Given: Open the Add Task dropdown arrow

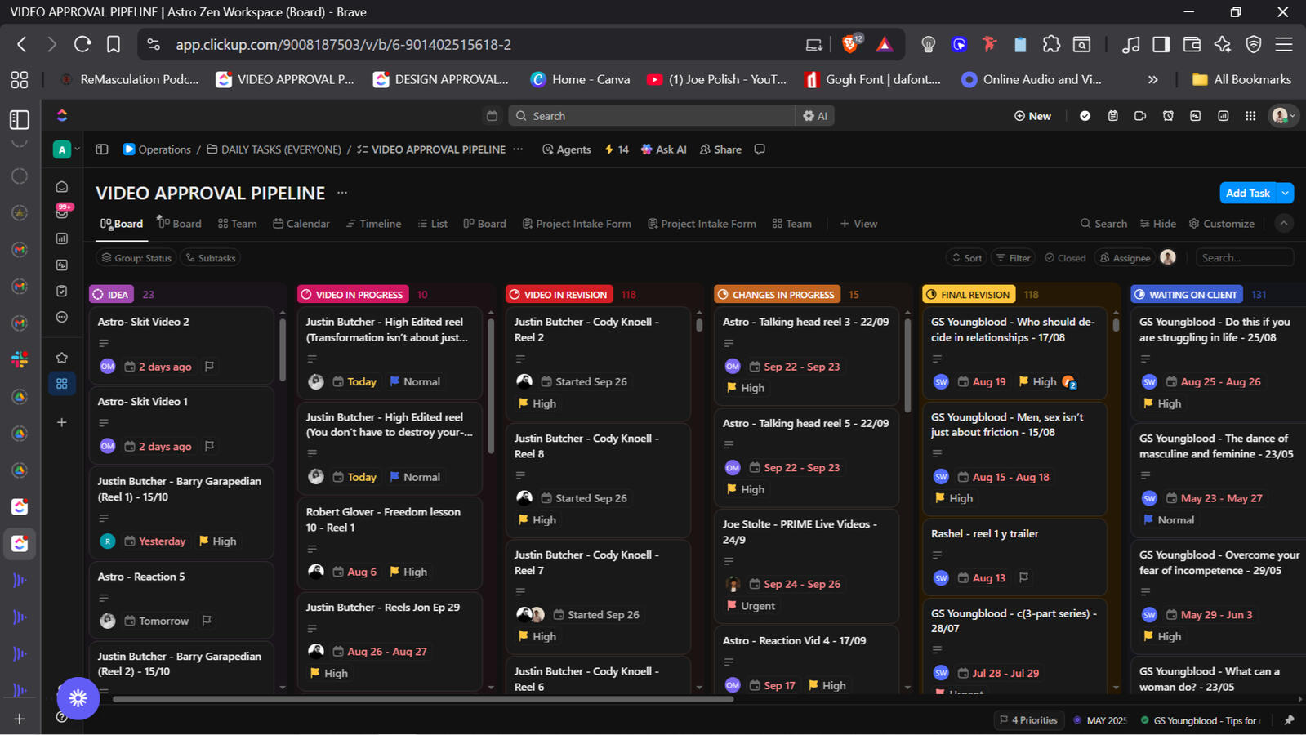Looking at the screenshot, I should 1286,193.
